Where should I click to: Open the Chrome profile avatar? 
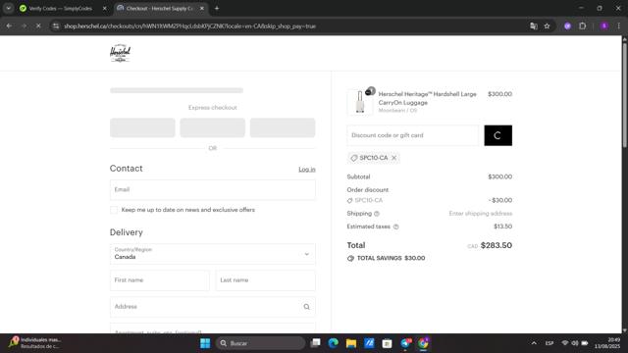[604, 26]
